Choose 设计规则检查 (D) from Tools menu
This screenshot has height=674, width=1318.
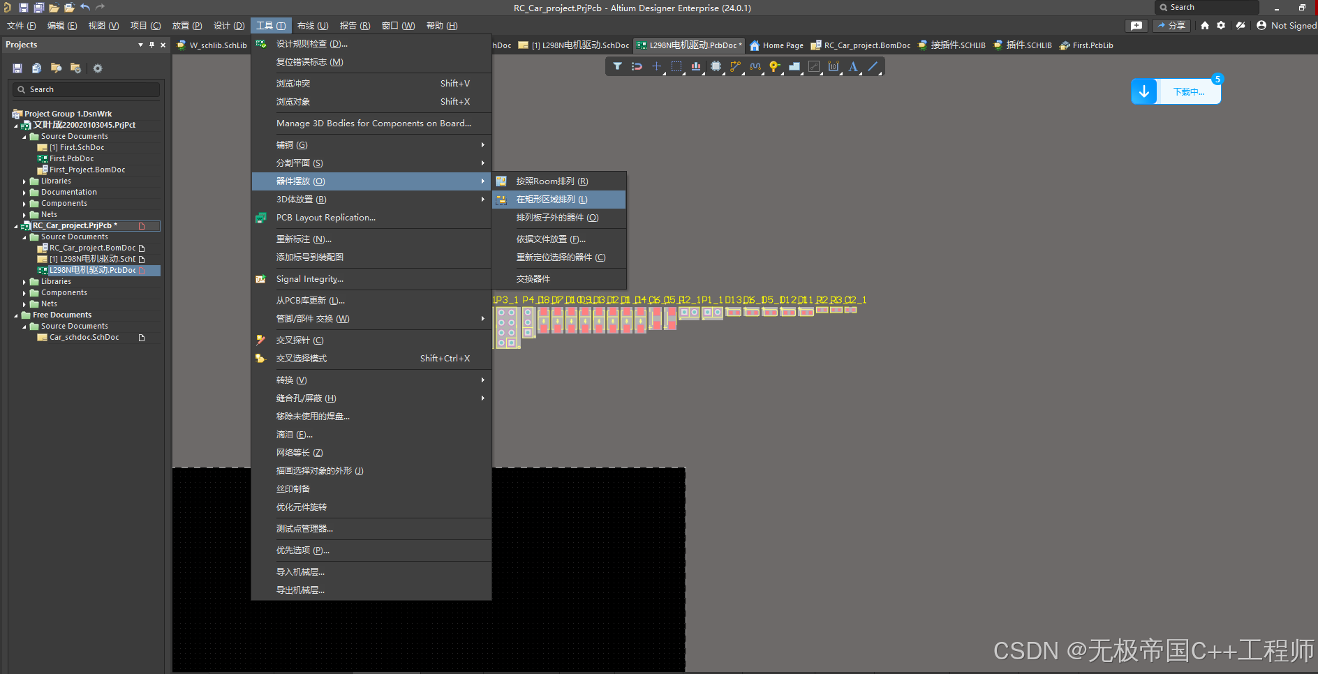[x=371, y=44]
